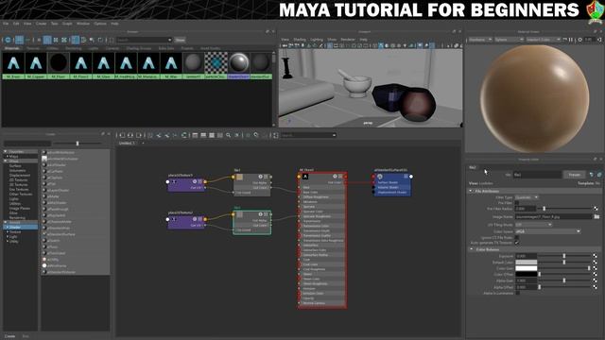Select Shader under Arnold in Create tree
Screen dimensions: 605x340
[15, 228]
